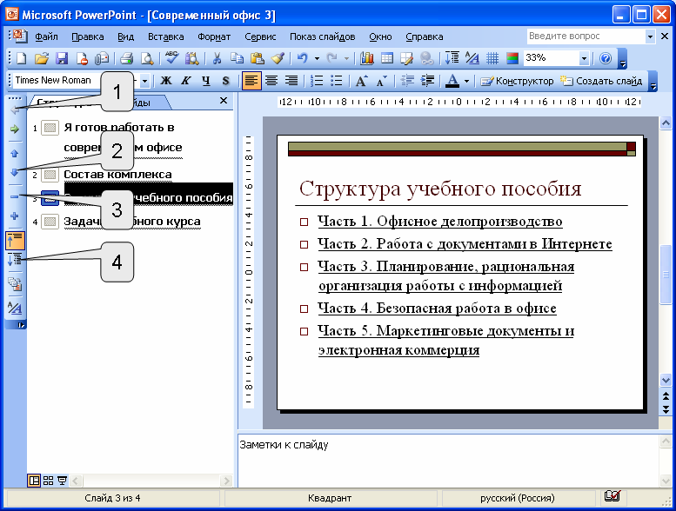676x511 pixels.
Task: Insert a chart from the toolbar
Action: pyautogui.click(x=366, y=58)
